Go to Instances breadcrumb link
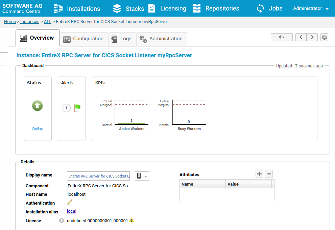 coord(30,22)
